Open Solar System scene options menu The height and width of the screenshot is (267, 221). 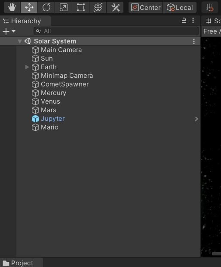[194, 41]
